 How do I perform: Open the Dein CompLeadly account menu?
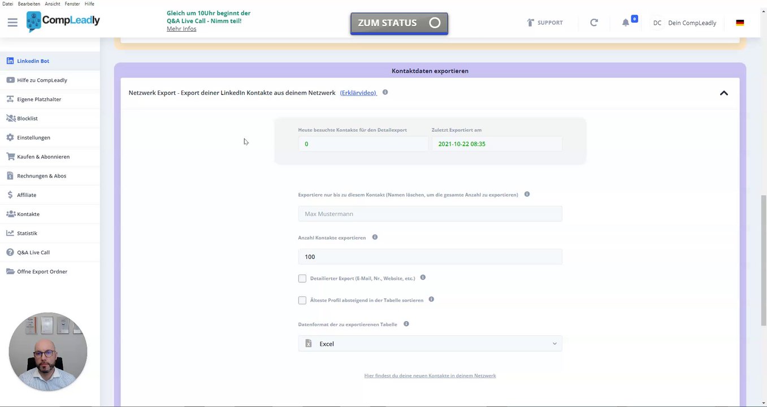coord(692,23)
